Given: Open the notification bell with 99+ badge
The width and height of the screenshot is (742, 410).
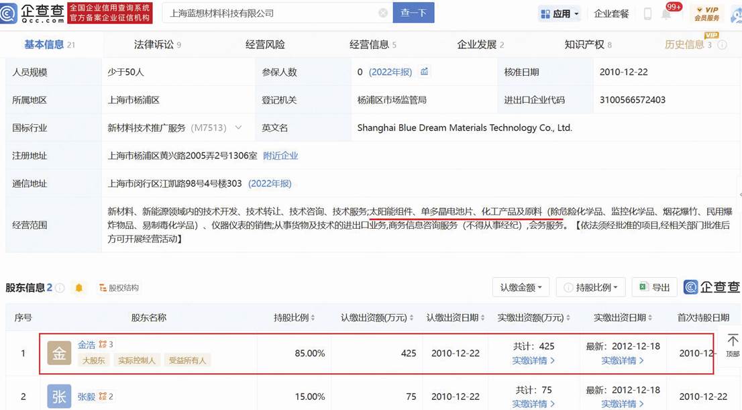Looking at the screenshot, I should point(667,13).
